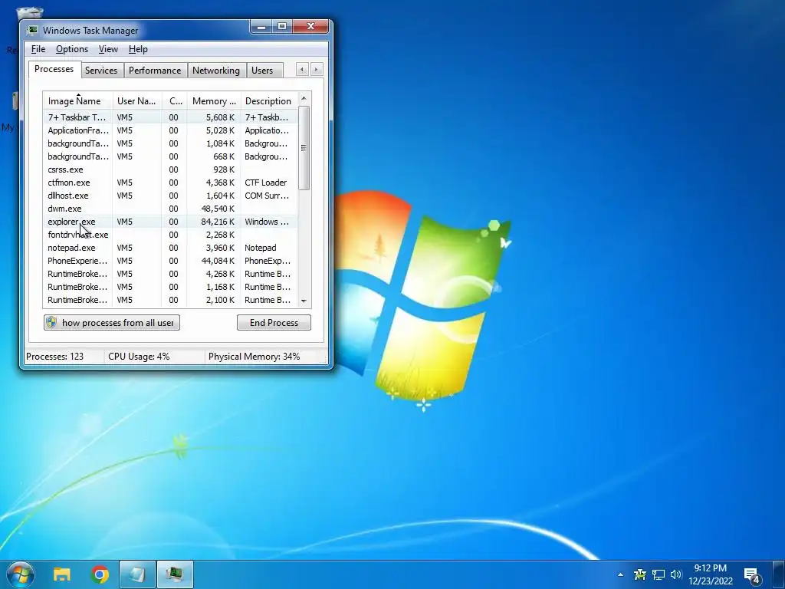Click the tab strip right arrow
785x589 pixels.
pyautogui.click(x=316, y=70)
